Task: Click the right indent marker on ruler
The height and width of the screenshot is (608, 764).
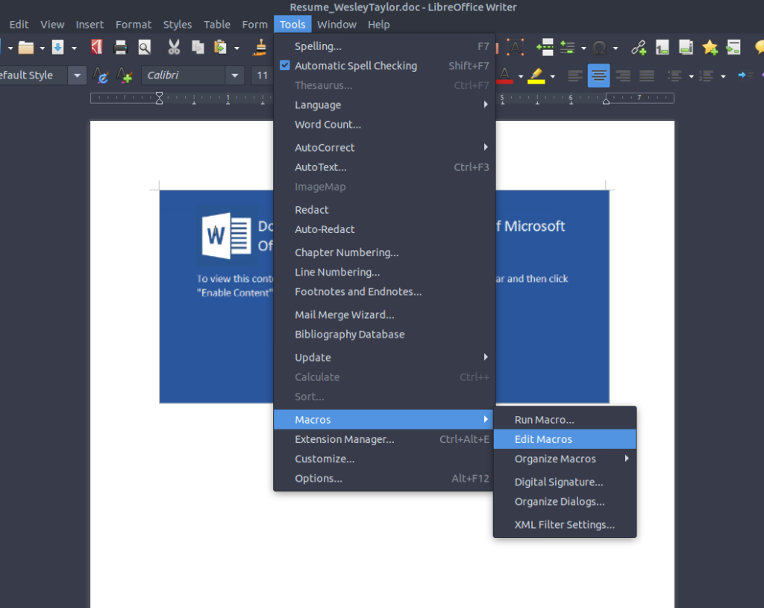Action: (606, 101)
